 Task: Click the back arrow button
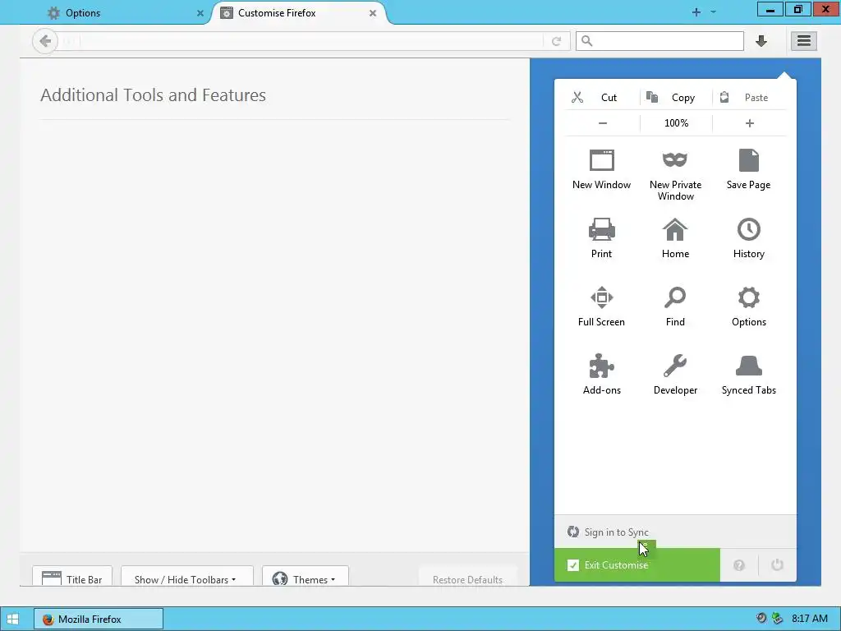click(45, 41)
